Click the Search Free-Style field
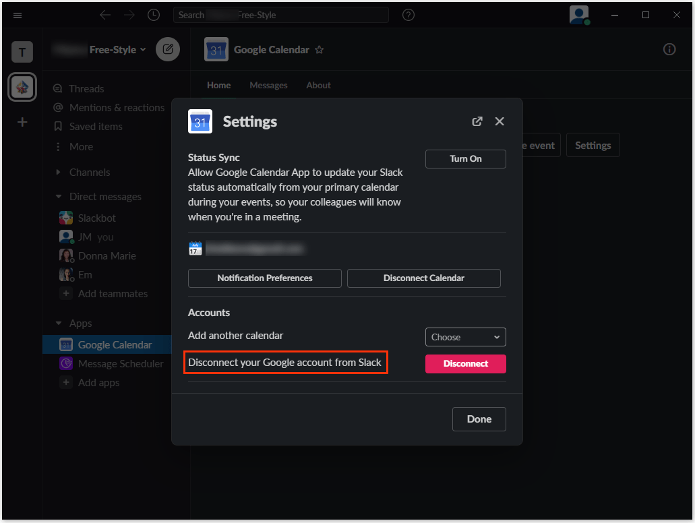Image resolution: width=695 pixels, height=523 pixels. point(281,15)
